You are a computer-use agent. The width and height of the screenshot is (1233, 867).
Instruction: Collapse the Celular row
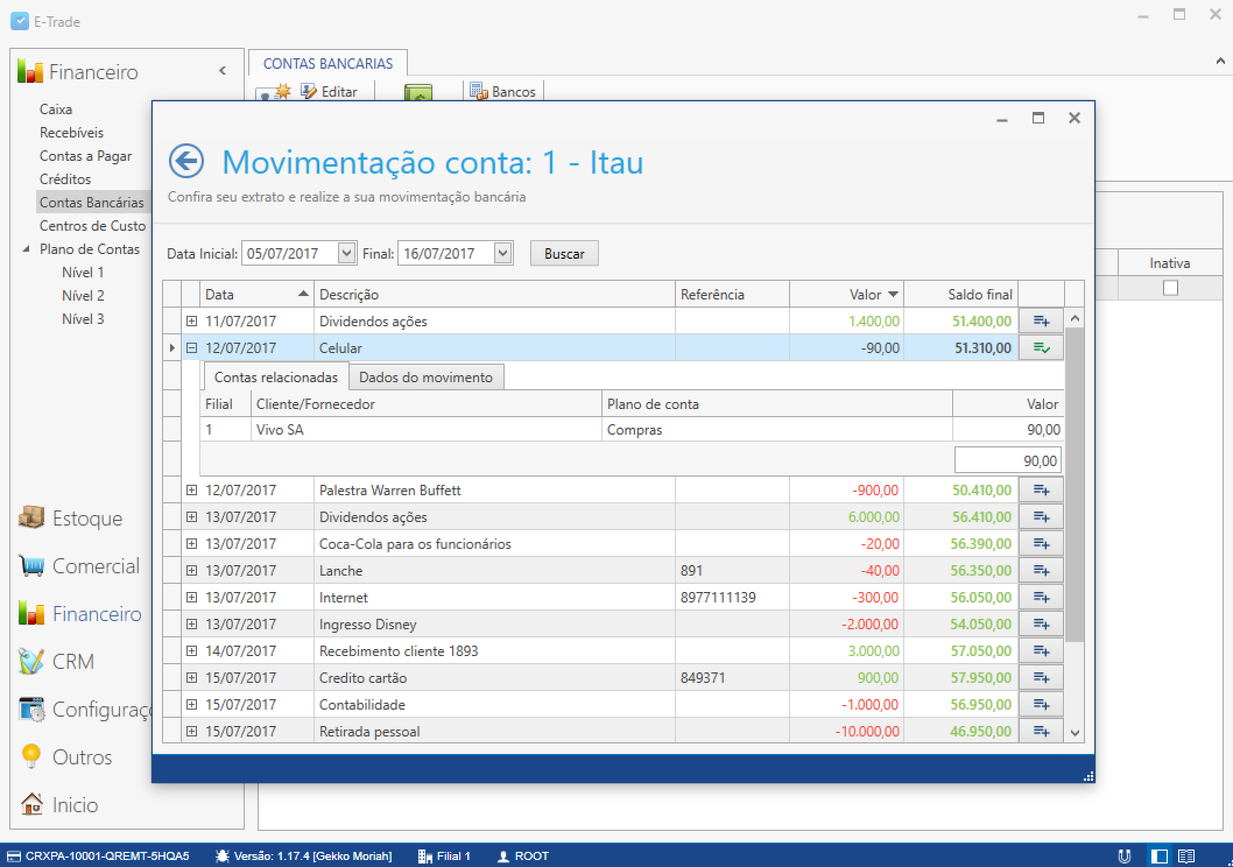pyautogui.click(x=191, y=348)
